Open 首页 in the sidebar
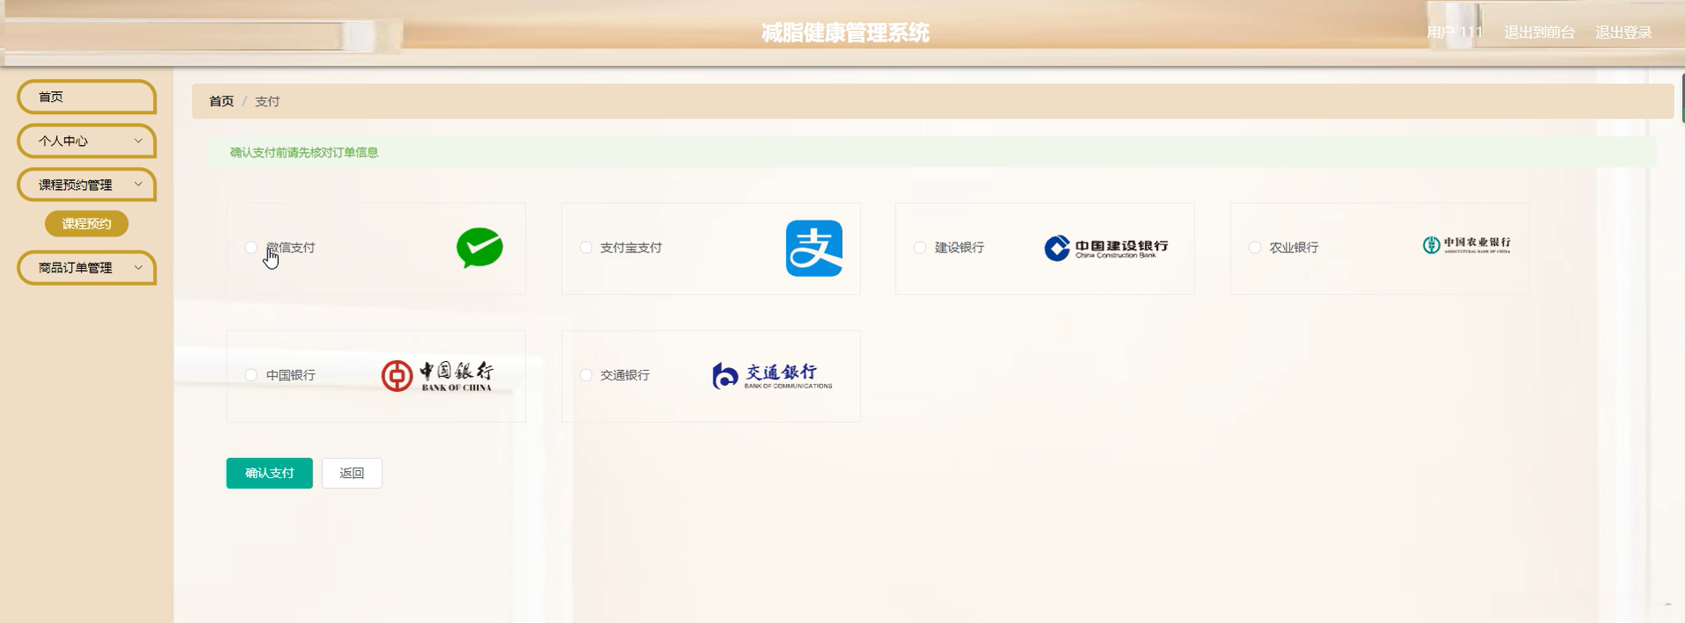The image size is (1685, 623). (x=86, y=97)
